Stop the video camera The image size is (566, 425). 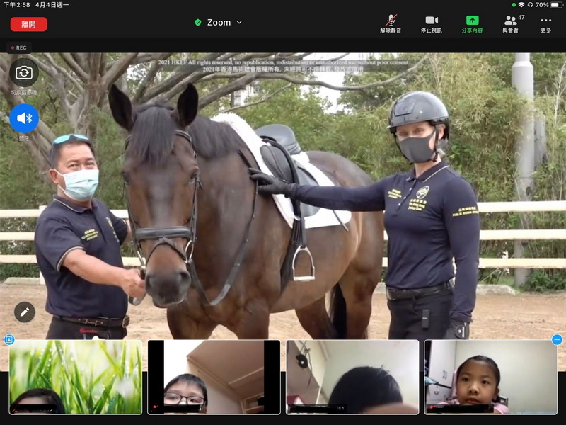click(432, 24)
